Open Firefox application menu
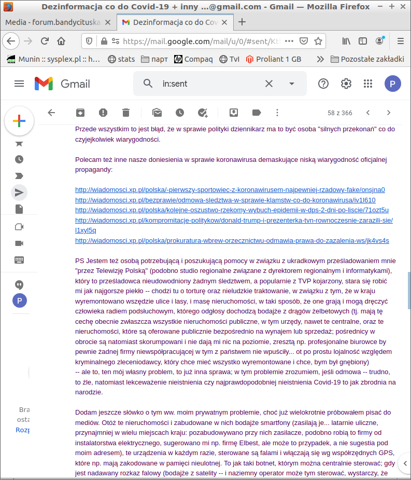411x480 pixels. [400, 41]
